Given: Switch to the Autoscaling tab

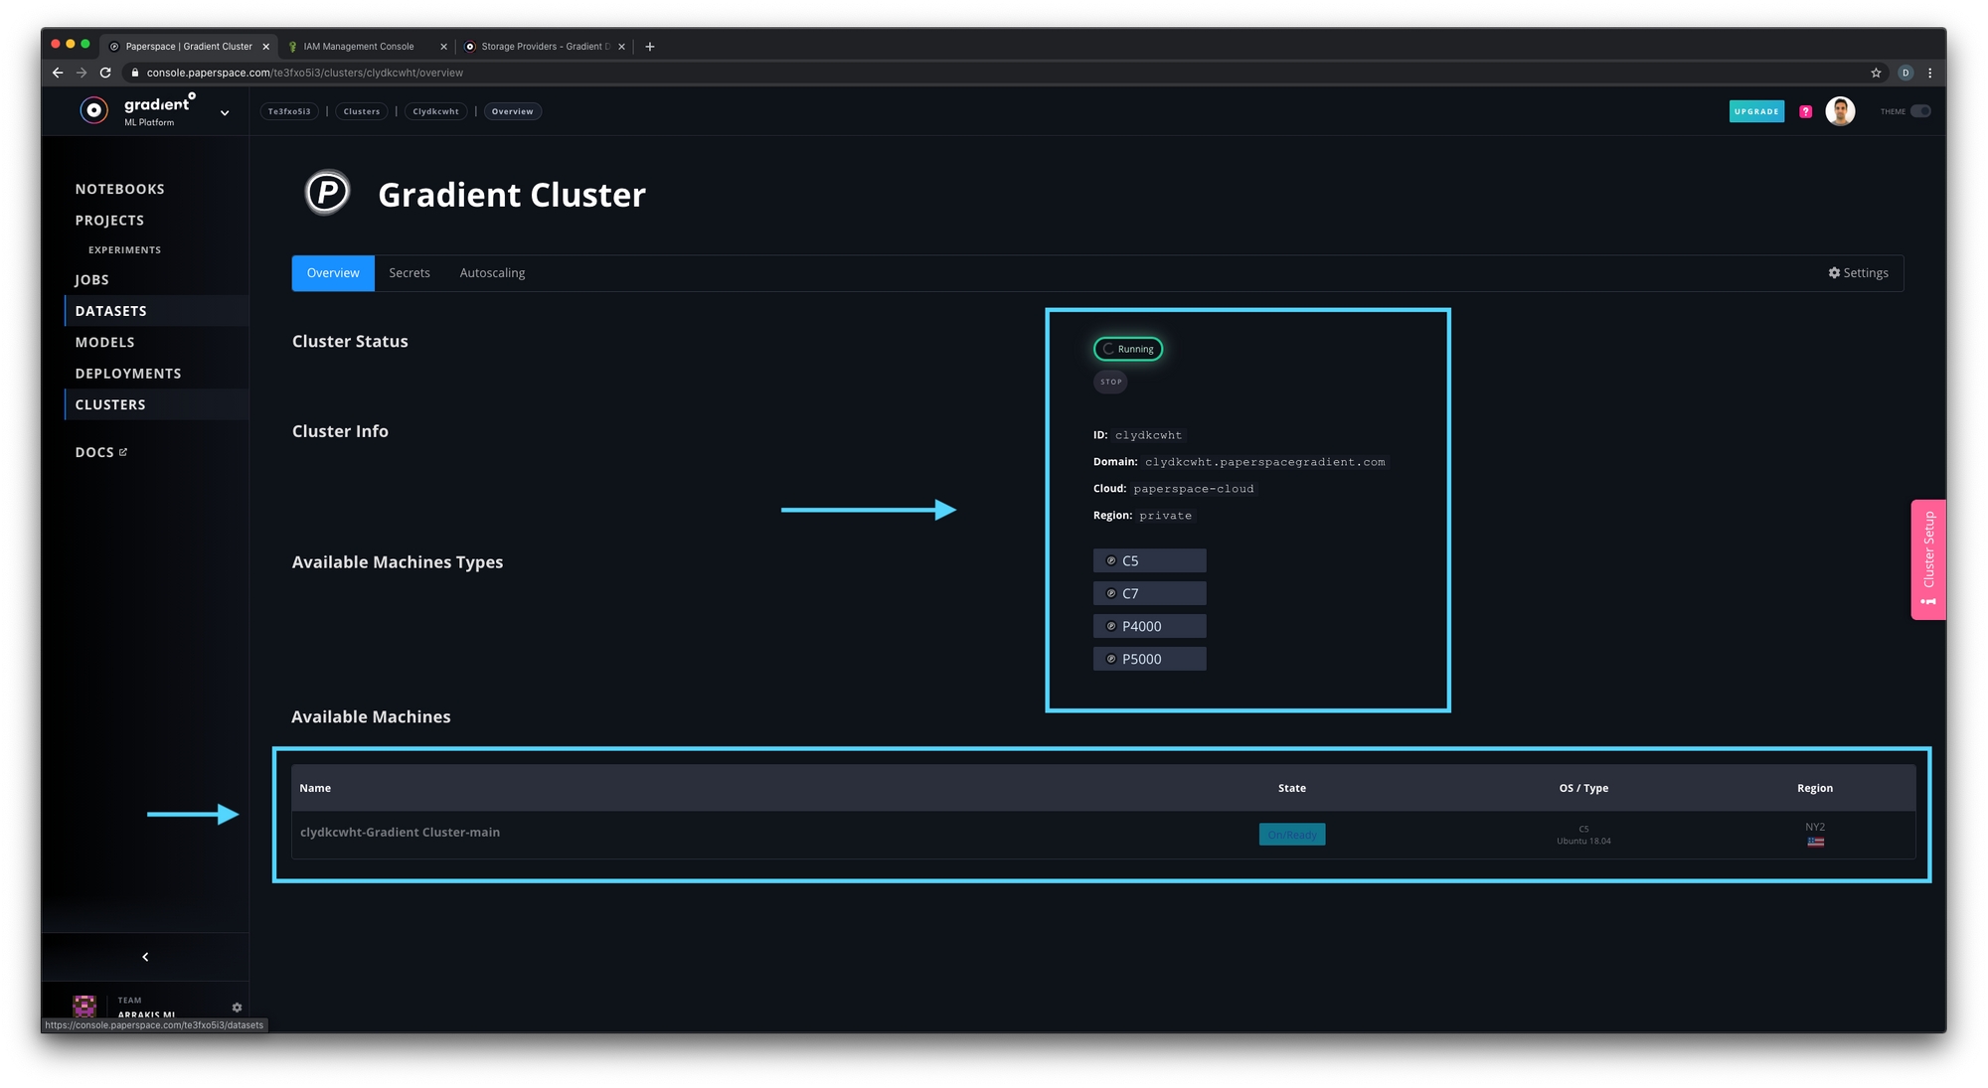Looking at the screenshot, I should [492, 273].
